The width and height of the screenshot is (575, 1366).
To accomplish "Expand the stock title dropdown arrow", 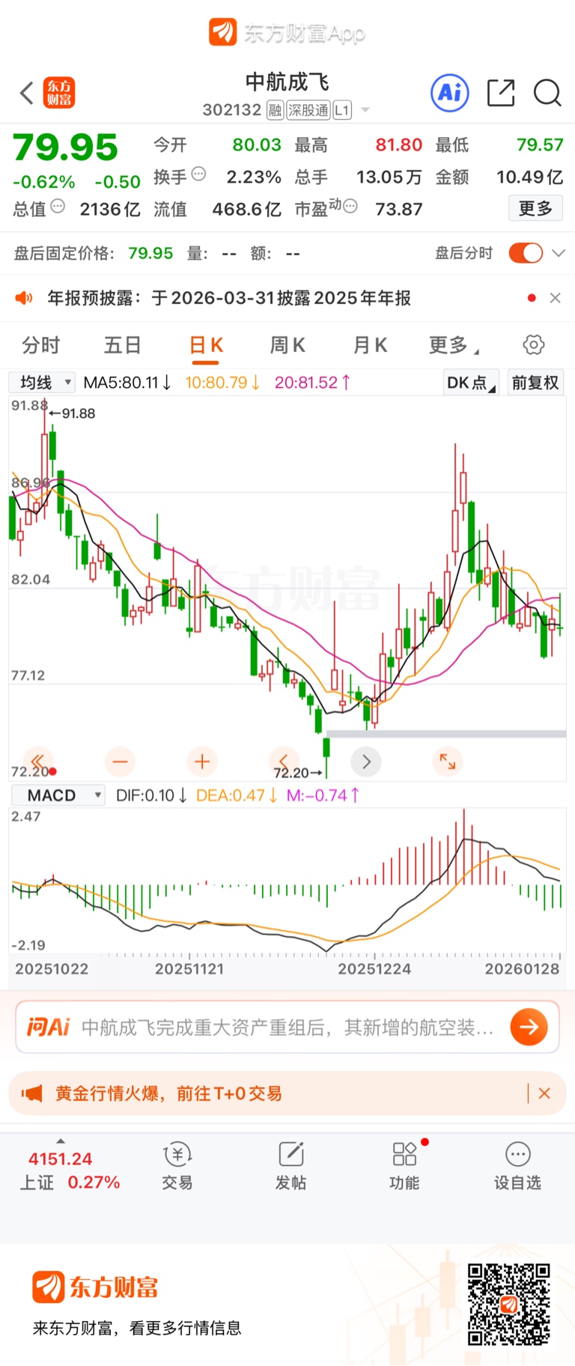I will click(x=365, y=110).
